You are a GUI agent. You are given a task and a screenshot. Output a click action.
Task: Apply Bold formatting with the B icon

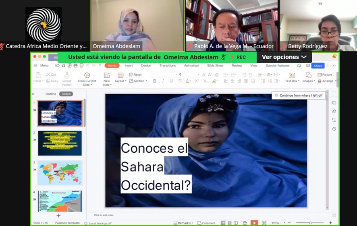tap(155, 81)
